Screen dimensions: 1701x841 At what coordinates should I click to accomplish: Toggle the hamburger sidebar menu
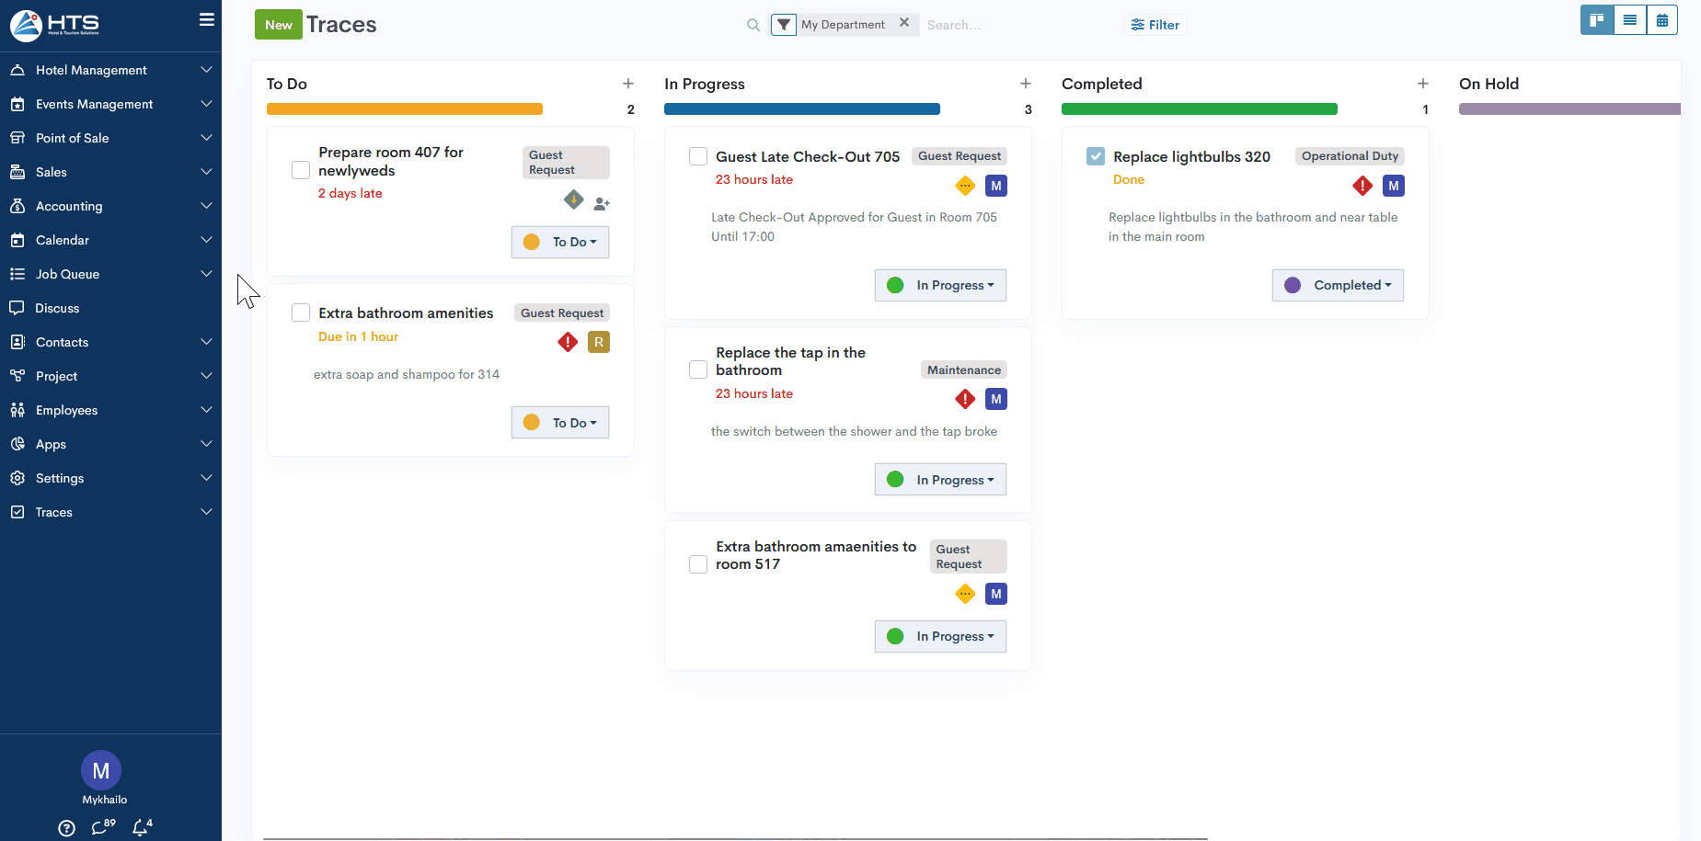[207, 19]
